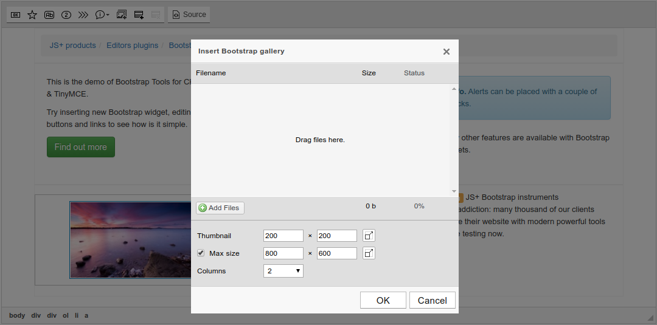Click the Thumbnail width input field
This screenshot has width=657, height=325.
[x=283, y=236]
